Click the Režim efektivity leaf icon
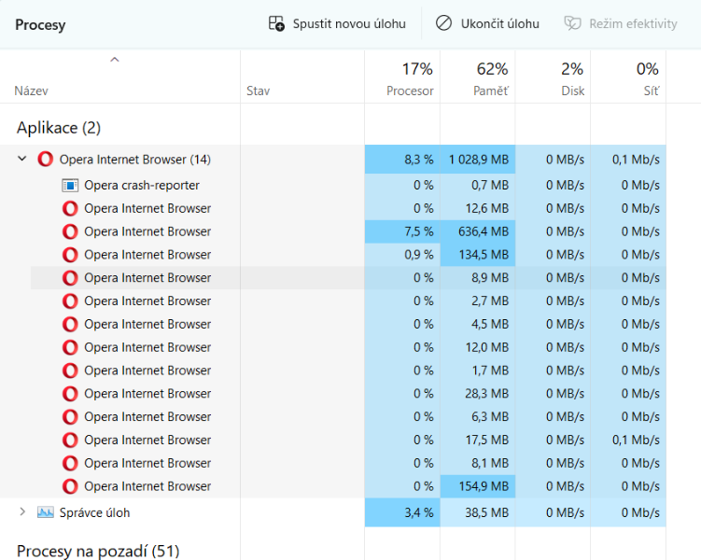 tap(572, 23)
